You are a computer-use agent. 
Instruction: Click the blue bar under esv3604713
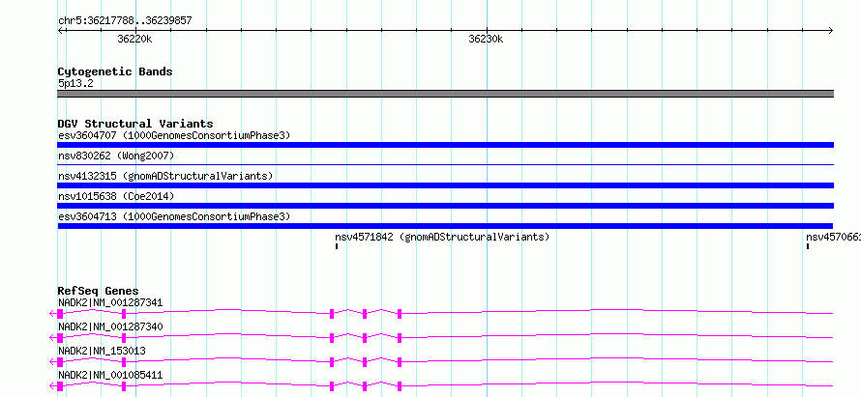tap(445, 226)
